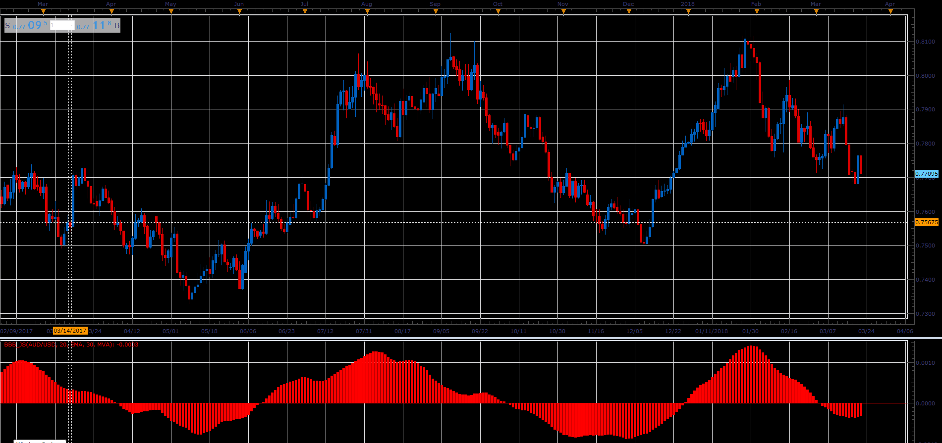Click the 0.7400 price axis label
The width and height of the screenshot is (942, 443).
[925, 280]
